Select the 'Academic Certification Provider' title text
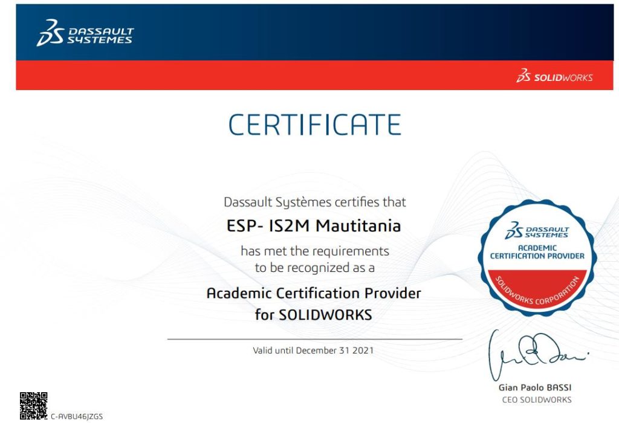619x423 pixels. coord(314,294)
